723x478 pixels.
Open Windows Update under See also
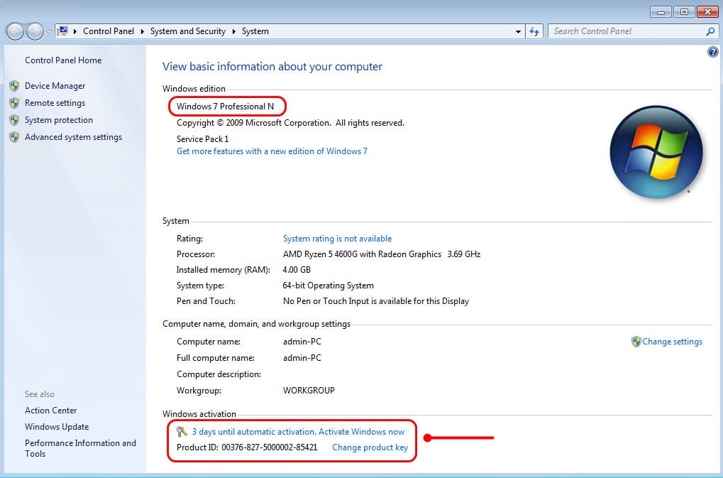(x=57, y=427)
